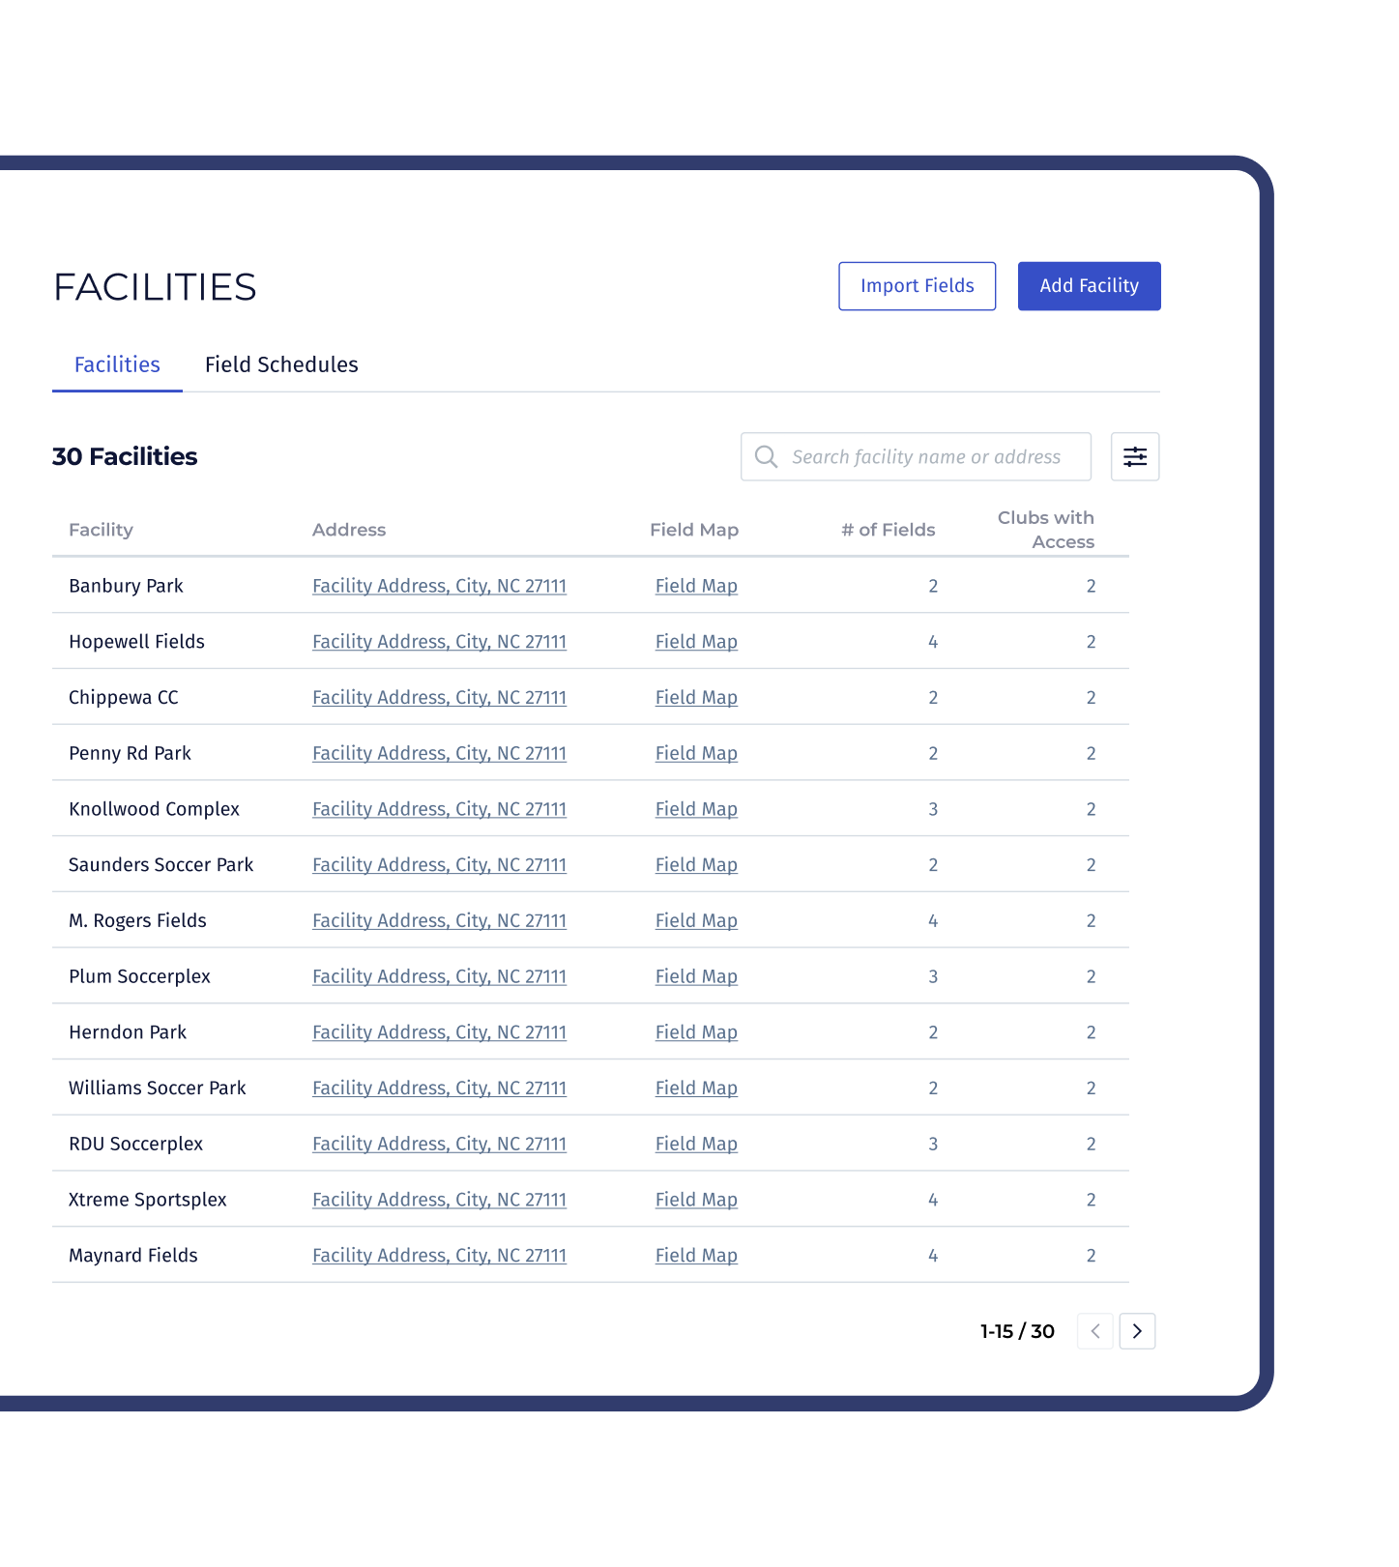
Task: Open Banbury Park Field Map link
Action: pos(696,586)
